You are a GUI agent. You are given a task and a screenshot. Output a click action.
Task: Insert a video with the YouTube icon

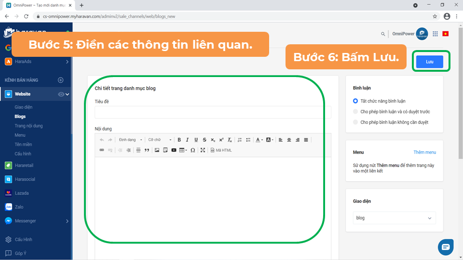174,150
